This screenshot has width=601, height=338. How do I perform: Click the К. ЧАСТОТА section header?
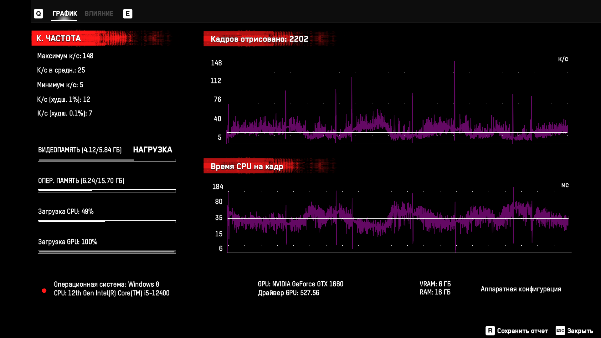tap(59, 38)
